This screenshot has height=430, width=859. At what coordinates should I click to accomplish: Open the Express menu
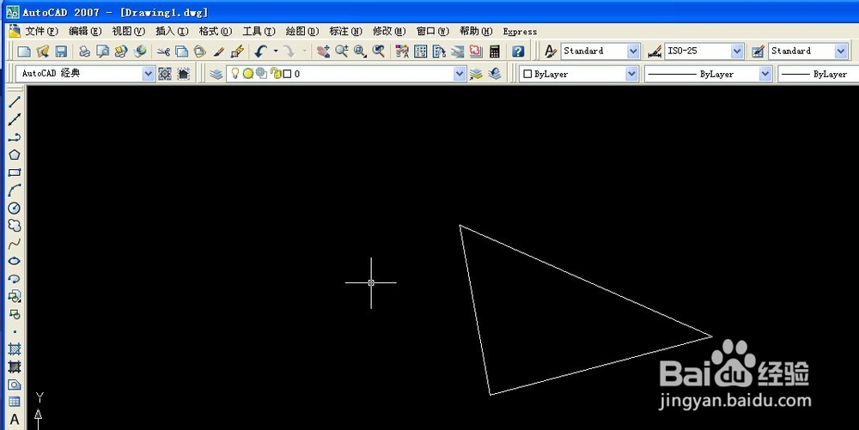[x=520, y=32]
